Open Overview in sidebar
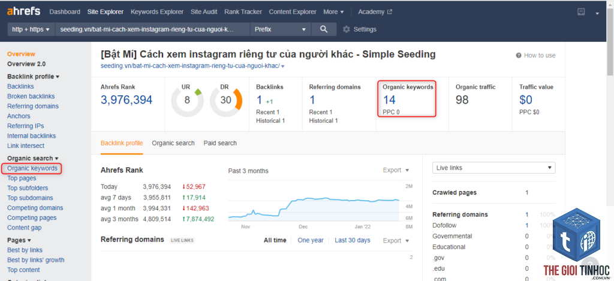This screenshot has height=281, width=614. point(21,54)
